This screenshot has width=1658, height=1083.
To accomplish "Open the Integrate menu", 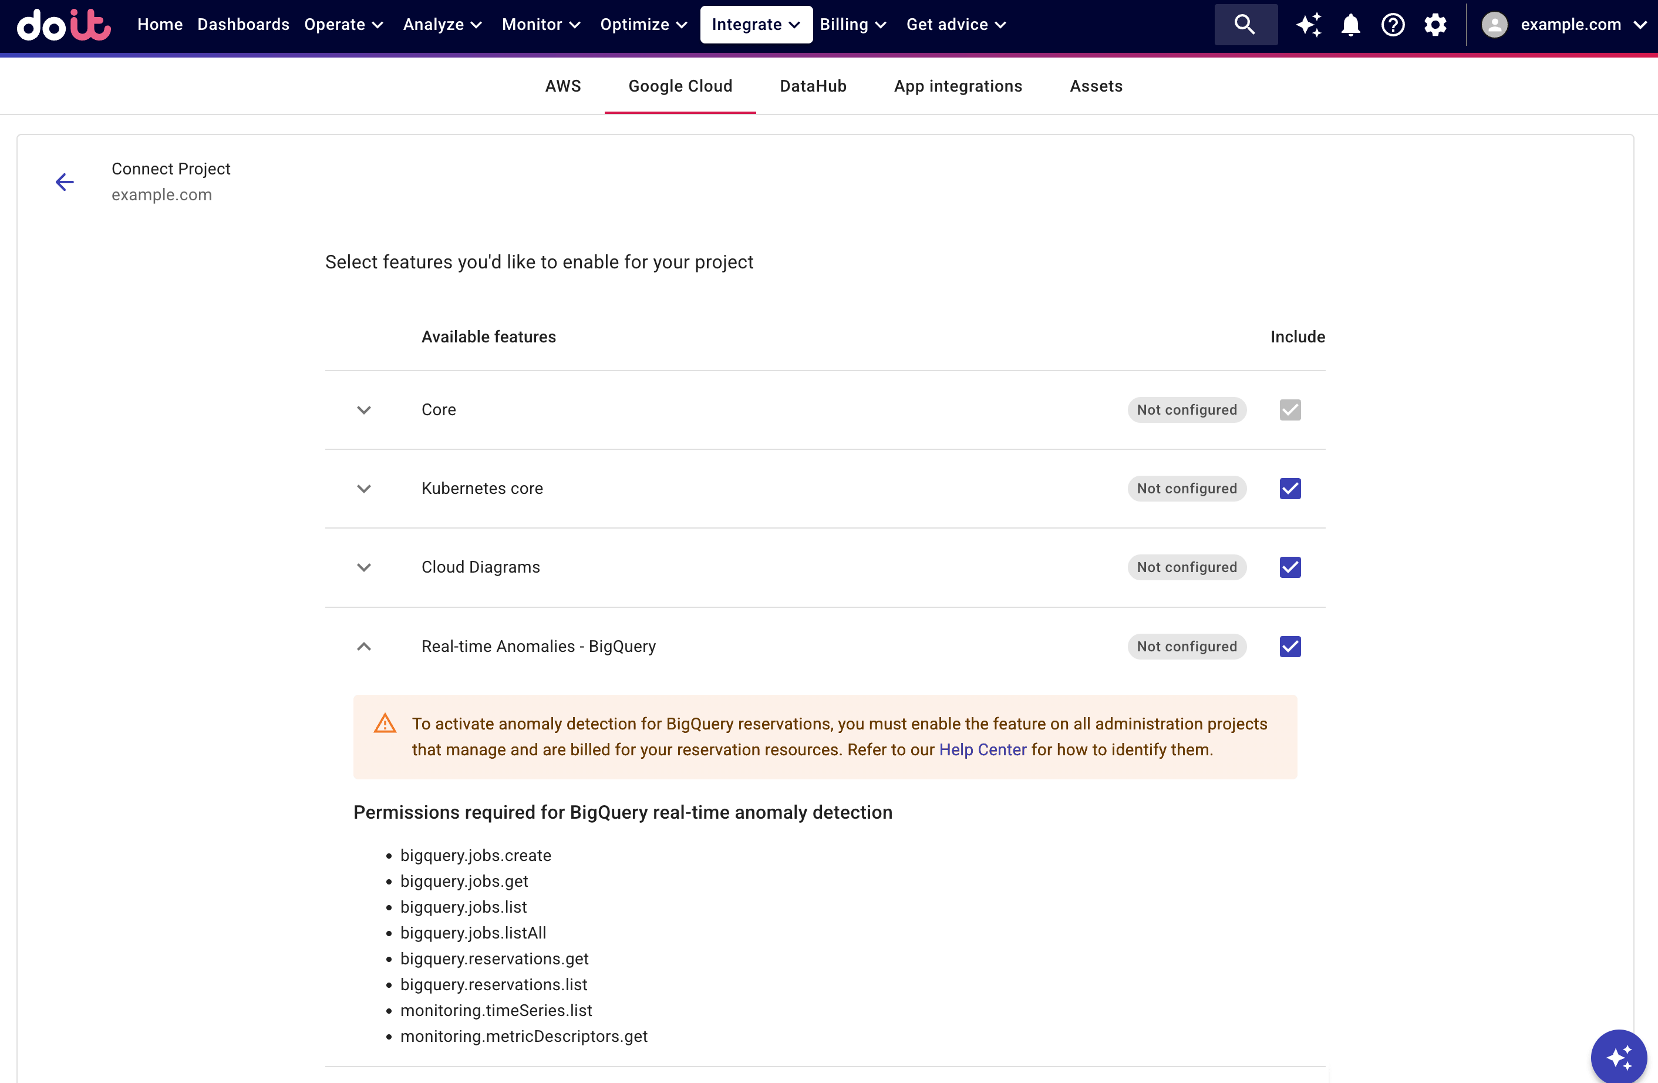I will (755, 25).
